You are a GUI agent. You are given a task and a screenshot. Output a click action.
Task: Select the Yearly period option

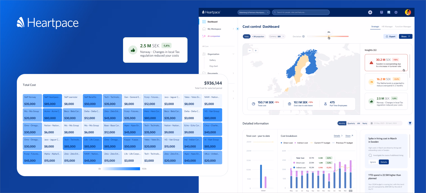[365, 123]
